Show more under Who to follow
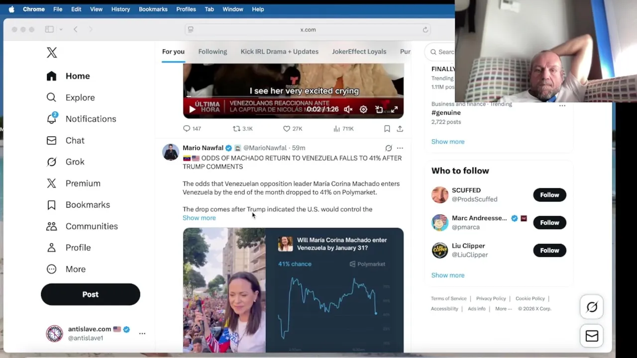The height and width of the screenshot is (358, 637). (x=448, y=275)
